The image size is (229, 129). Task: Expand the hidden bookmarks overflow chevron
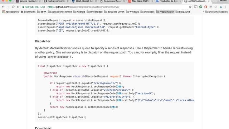203,12
